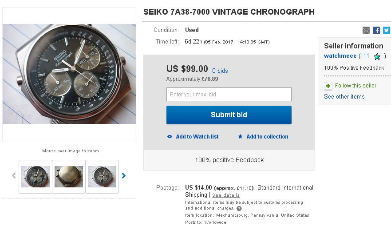The height and width of the screenshot is (230, 391).
Task: Select first watch thumbnail
Action: [36, 176]
